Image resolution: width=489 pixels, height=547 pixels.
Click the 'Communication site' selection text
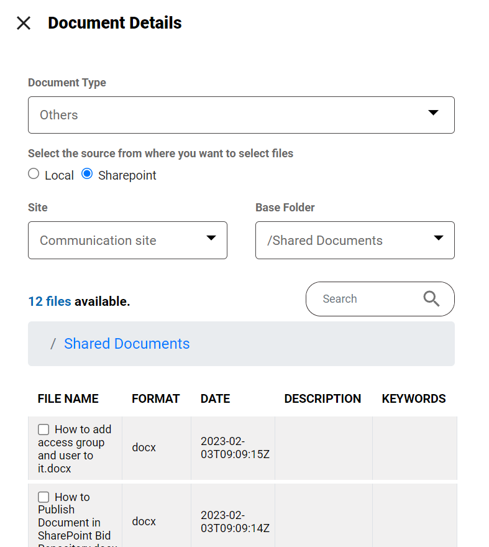pyautogui.click(x=98, y=241)
